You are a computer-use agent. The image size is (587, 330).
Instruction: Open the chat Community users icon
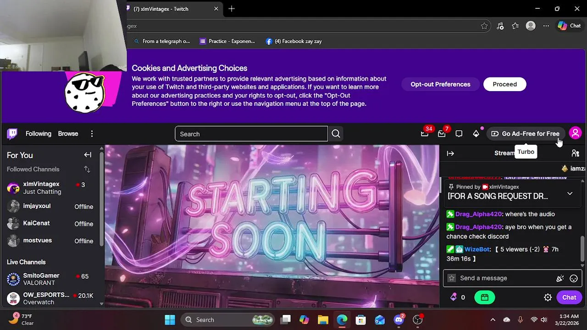(576, 154)
